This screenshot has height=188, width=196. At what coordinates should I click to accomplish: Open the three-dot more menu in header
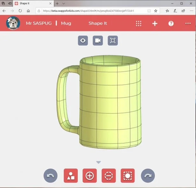(x=188, y=24)
